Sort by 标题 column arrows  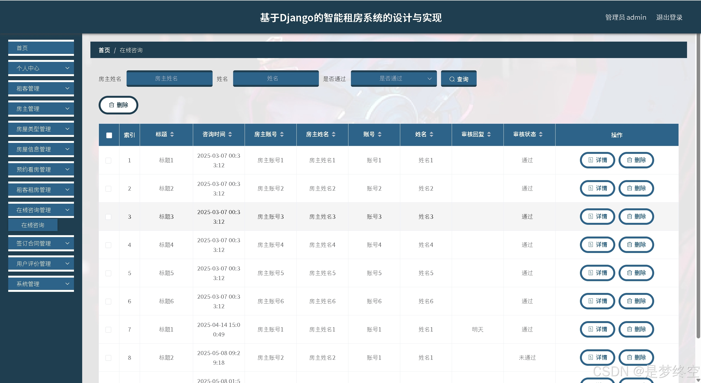172,134
